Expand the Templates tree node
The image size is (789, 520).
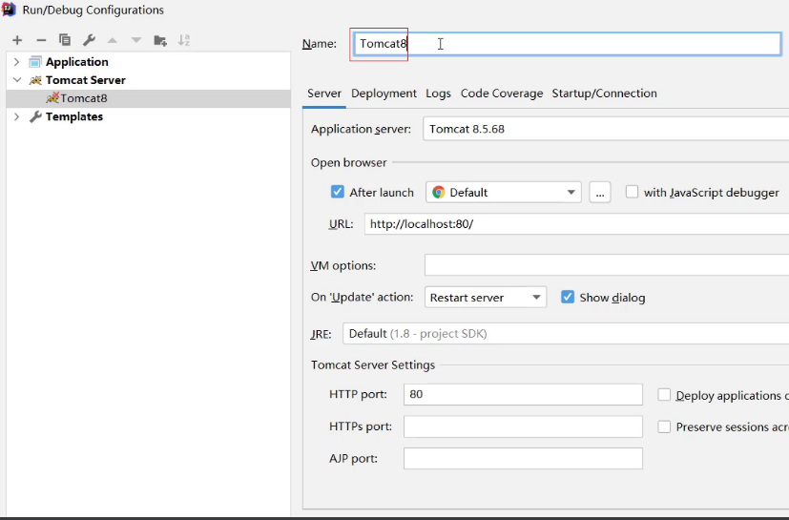click(x=16, y=116)
